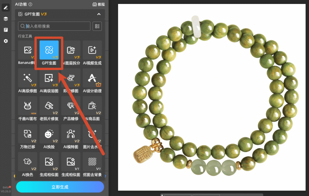The height and width of the screenshot is (196, 309).
Task: Launch the 千鹿AI画布 tool
Action: [27, 109]
